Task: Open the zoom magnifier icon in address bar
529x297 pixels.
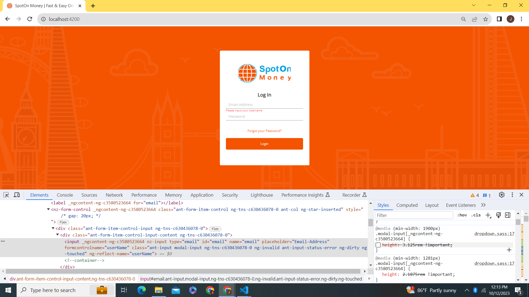Action: point(463,19)
